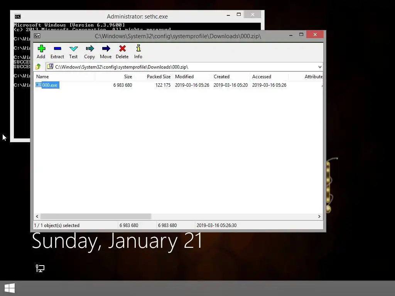Click the horizontal scrollbar thumb
The image size is (395, 296).
(96, 217)
